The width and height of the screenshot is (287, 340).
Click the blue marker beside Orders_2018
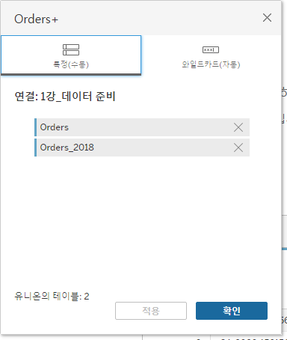pos(36,148)
